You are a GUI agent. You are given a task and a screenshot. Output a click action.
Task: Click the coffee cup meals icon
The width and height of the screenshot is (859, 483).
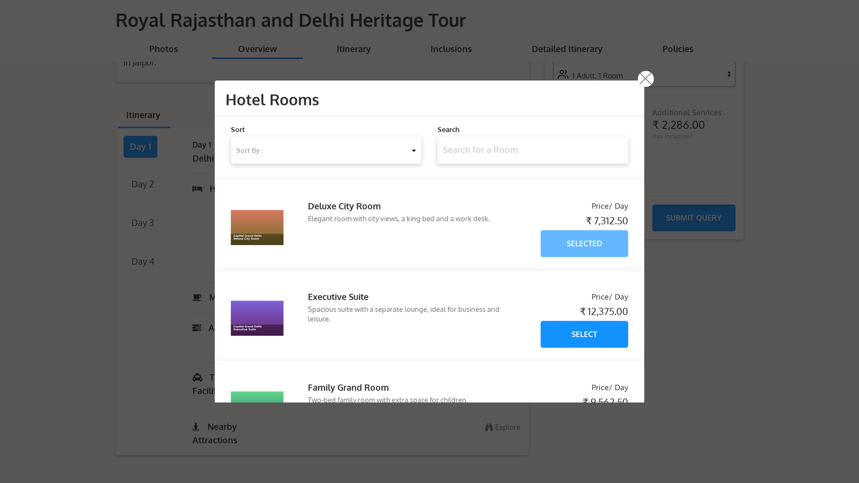point(197,297)
